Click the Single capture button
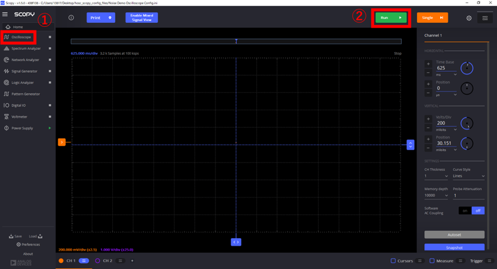Image resolution: width=497 pixels, height=269 pixels. coord(432,18)
